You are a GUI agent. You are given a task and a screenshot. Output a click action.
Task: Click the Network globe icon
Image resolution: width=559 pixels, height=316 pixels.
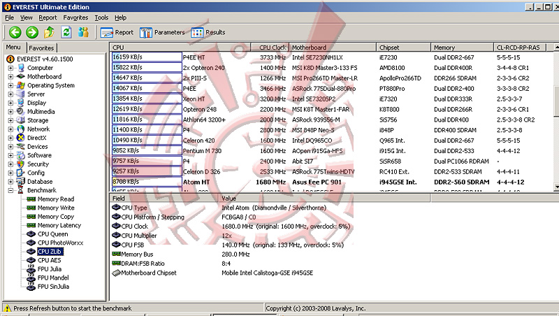click(21, 129)
